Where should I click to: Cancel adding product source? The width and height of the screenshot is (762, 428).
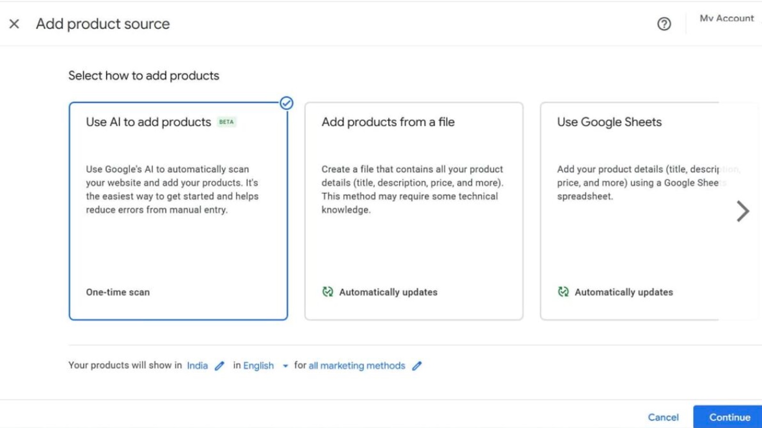663,417
